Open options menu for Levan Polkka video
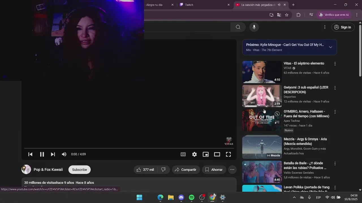Viewport: 362px width, 203px height. point(335,187)
